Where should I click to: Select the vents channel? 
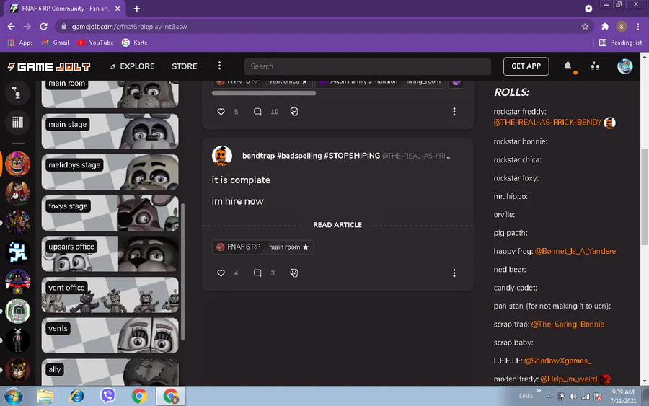(x=110, y=335)
